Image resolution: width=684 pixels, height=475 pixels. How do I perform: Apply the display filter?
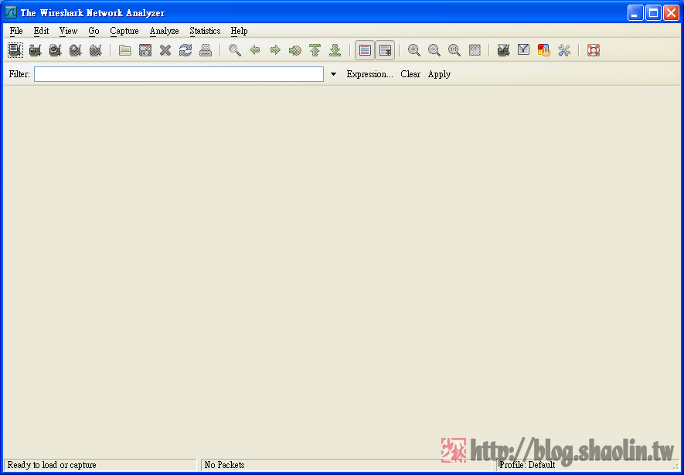tap(439, 74)
